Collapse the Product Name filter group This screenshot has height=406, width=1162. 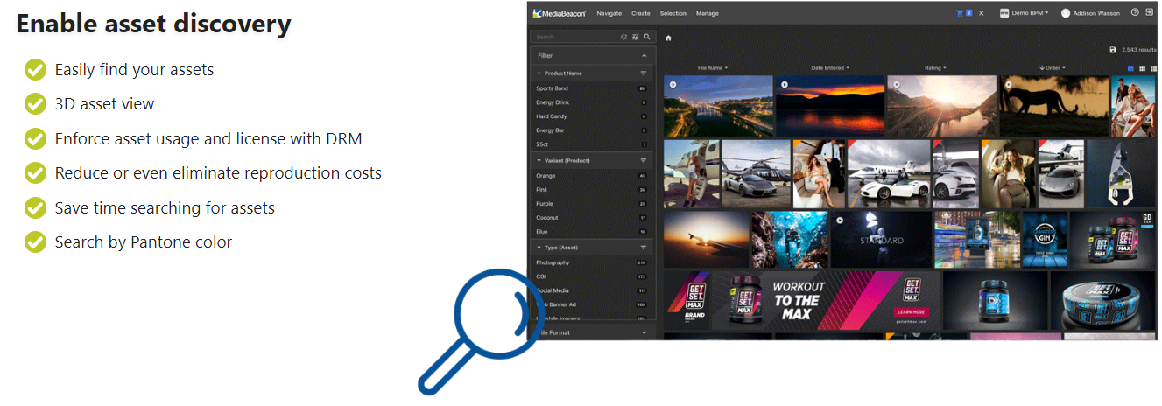[x=539, y=73]
